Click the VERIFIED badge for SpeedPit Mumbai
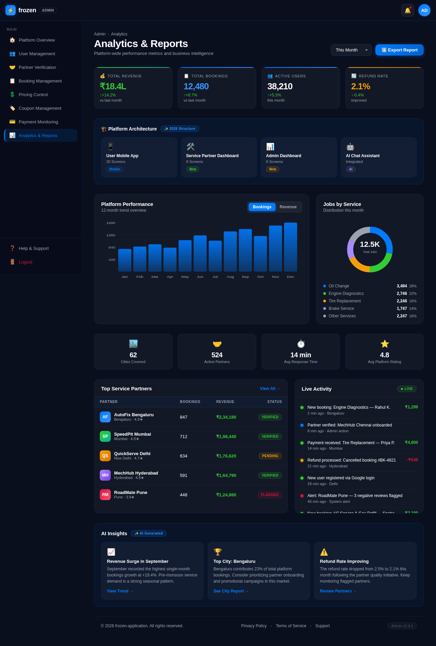The width and height of the screenshot is (436, 646). 270,436
